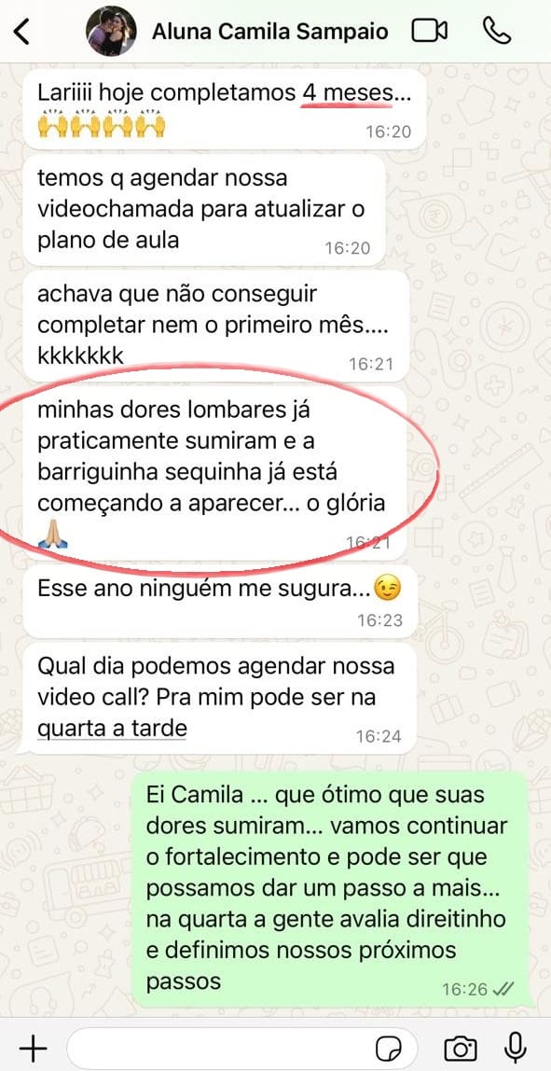Tap the 'dores lombares' circled message

215,474
